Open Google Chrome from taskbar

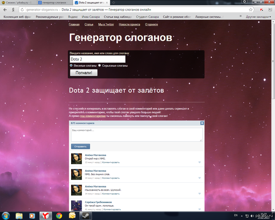tap(59, 216)
